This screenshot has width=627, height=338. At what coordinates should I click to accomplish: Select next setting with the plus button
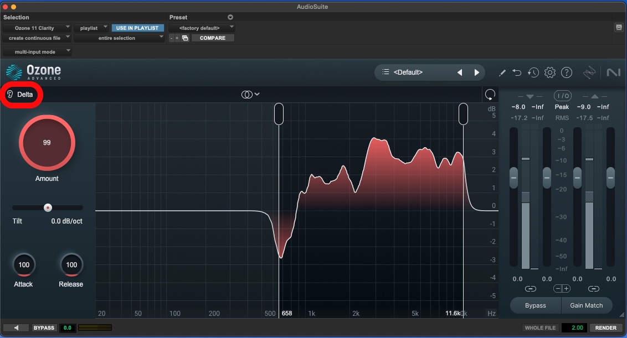coord(177,38)
